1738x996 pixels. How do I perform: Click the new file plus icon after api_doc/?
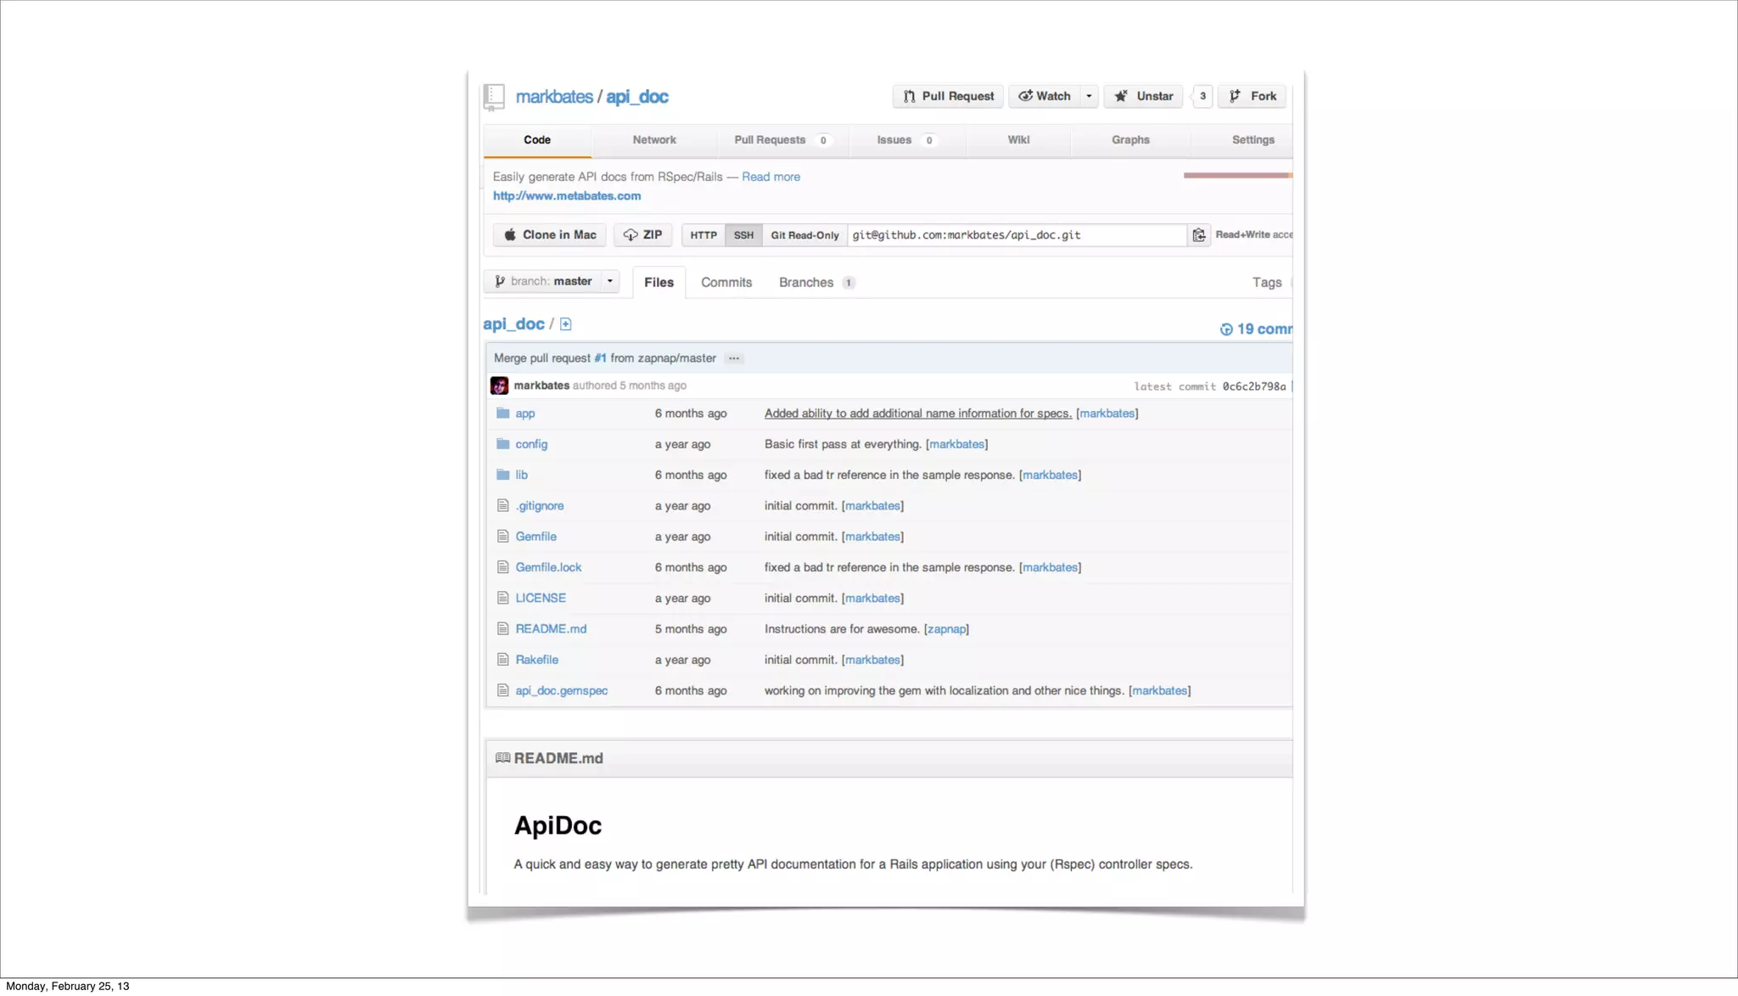click(566, 324)
